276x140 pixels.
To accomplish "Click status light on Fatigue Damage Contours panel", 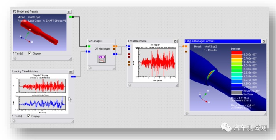I will (x=187, y=113).
